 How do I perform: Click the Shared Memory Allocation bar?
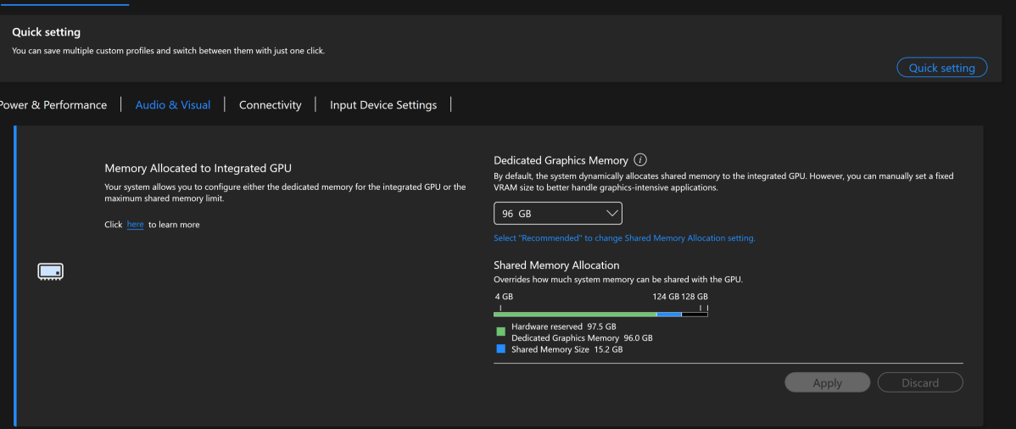pos(600,315)
